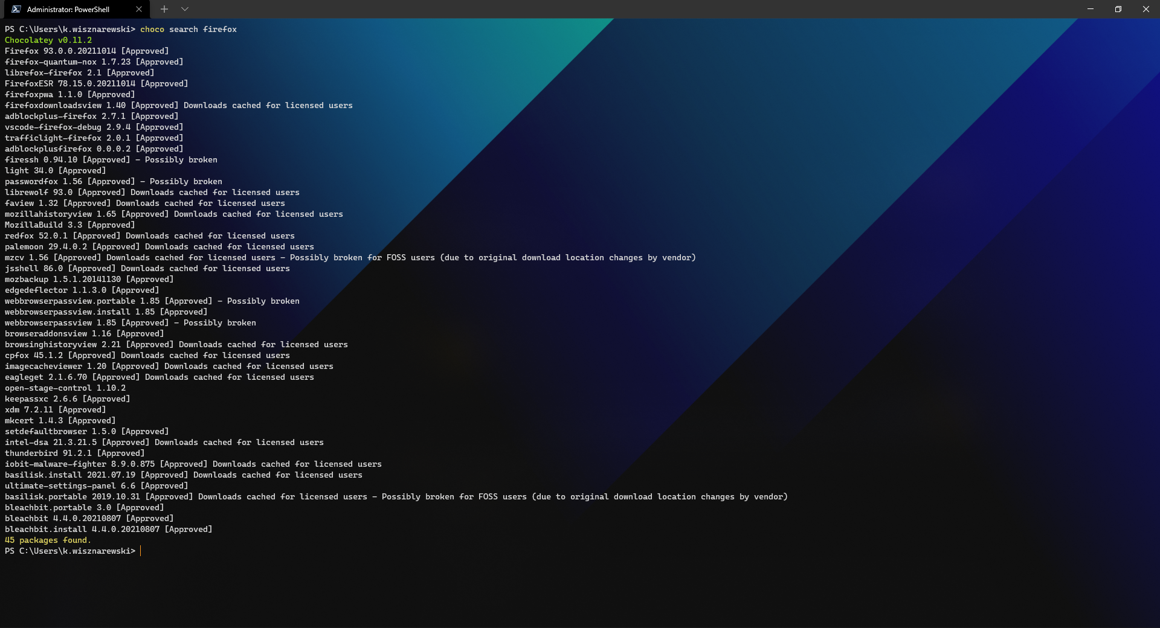1160x628 pixels.
Task: Click the 'mkcert 1.4.3' line
Action: pyautogui.click(x=60, y=420)
